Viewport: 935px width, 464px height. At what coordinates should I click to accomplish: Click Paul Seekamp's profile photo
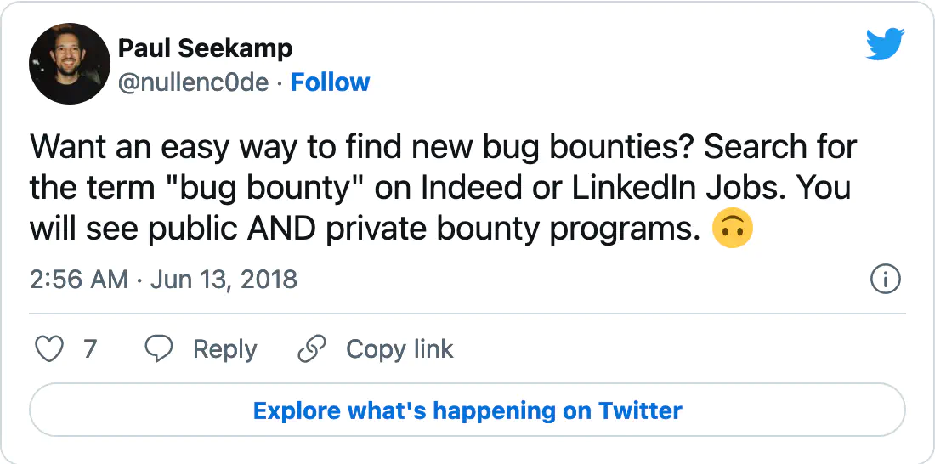pyautogui.click(x=70, y=64)
